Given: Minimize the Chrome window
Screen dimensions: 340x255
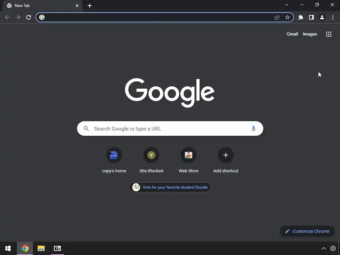Looking at the screenshot, I should 302,5.
